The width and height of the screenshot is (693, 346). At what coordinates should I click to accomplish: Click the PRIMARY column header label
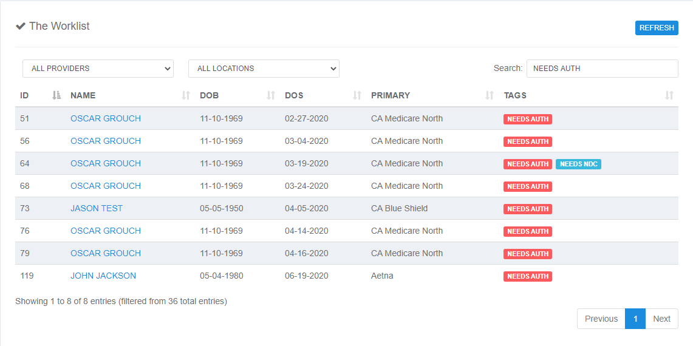tap(391, 95)
